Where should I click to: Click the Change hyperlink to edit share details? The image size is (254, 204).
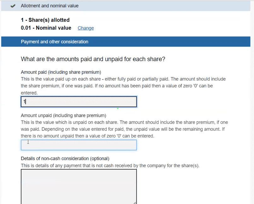pyautogui.click(x=85, y=28)
